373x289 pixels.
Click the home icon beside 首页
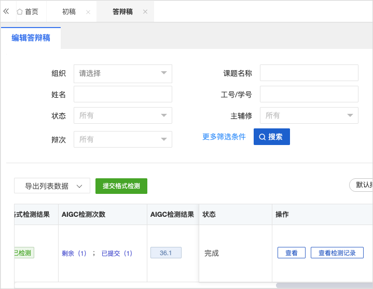[20, 11]
